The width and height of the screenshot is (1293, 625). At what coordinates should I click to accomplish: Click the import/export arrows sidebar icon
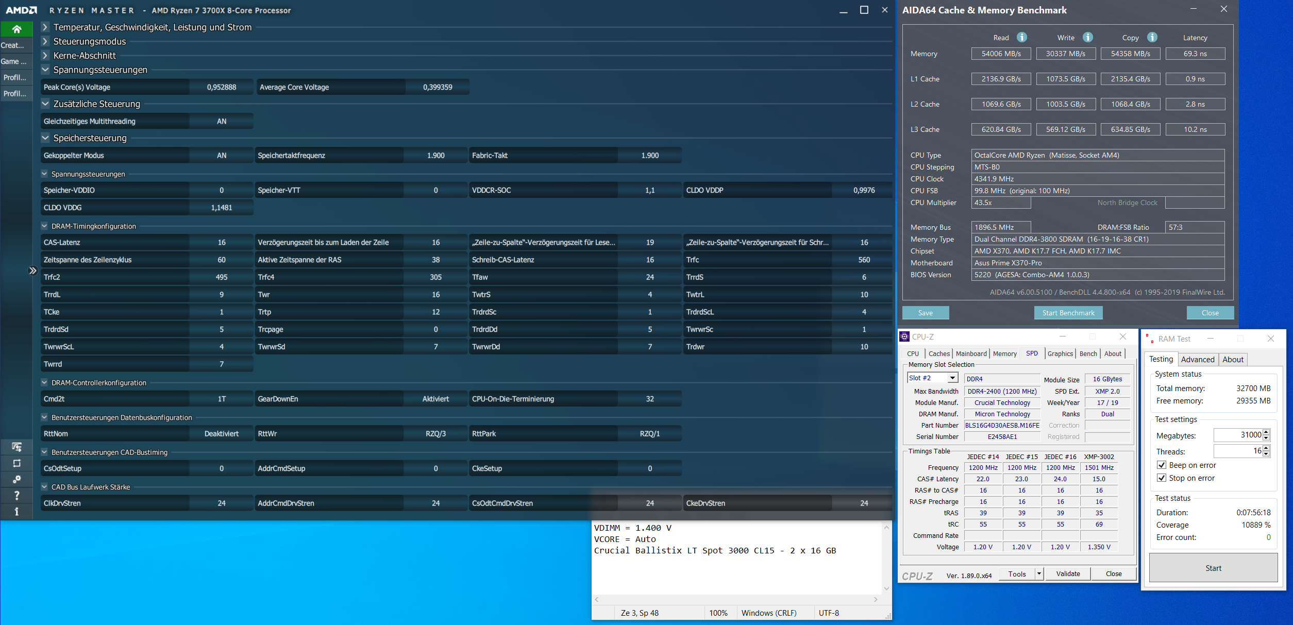click(16, 447)
